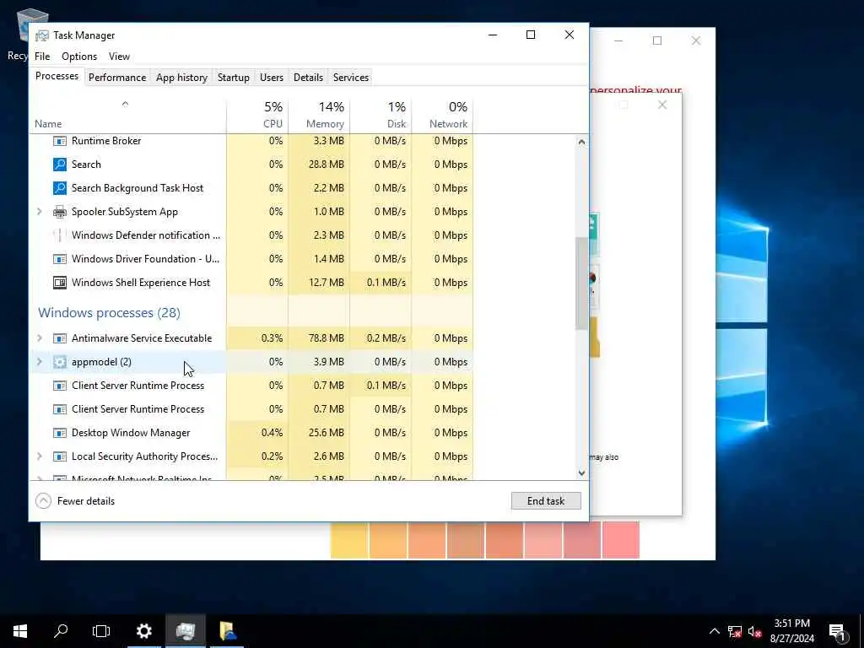This screenshot has height=648, width=864.
Task: Open the Settings gear in taskbar
Action: (x=143, y=631)
